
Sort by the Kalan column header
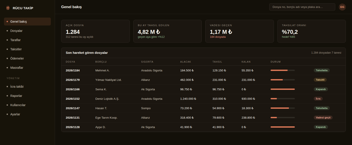click(x=246, y=62)
